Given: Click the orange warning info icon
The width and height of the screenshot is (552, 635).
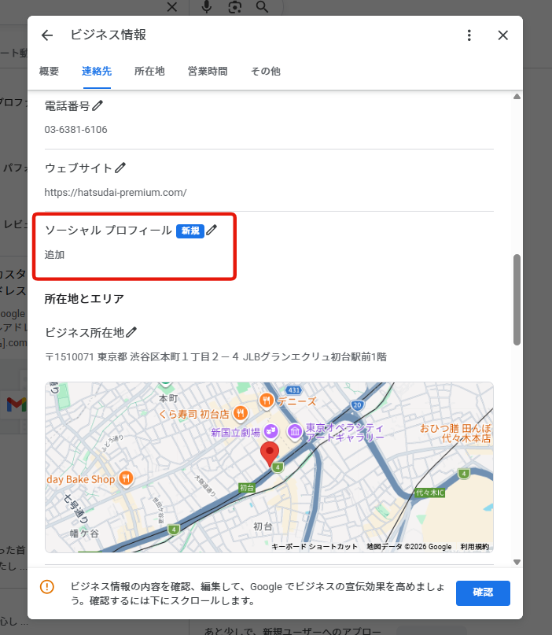Looking at the screenshot, I should click(x=47, y=587).
